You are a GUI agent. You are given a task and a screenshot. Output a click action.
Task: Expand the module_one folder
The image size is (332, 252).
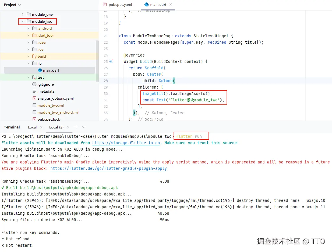click(x=23, y=14)
